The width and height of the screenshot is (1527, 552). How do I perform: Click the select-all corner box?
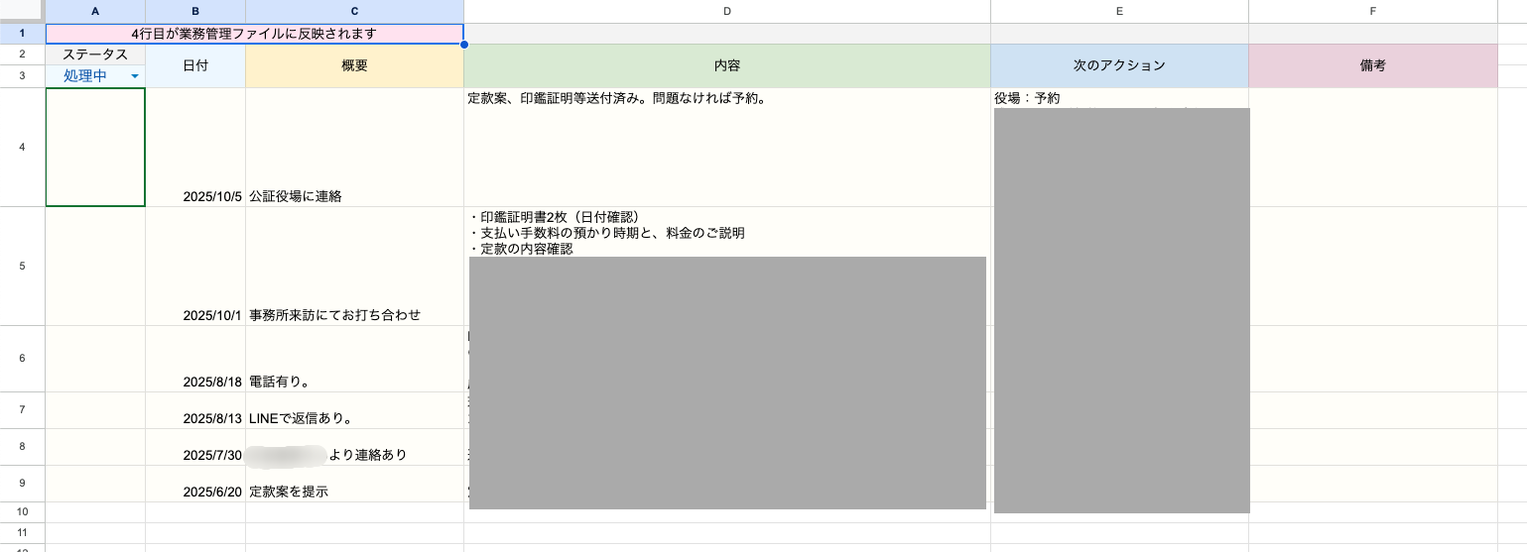click(22, 11)
